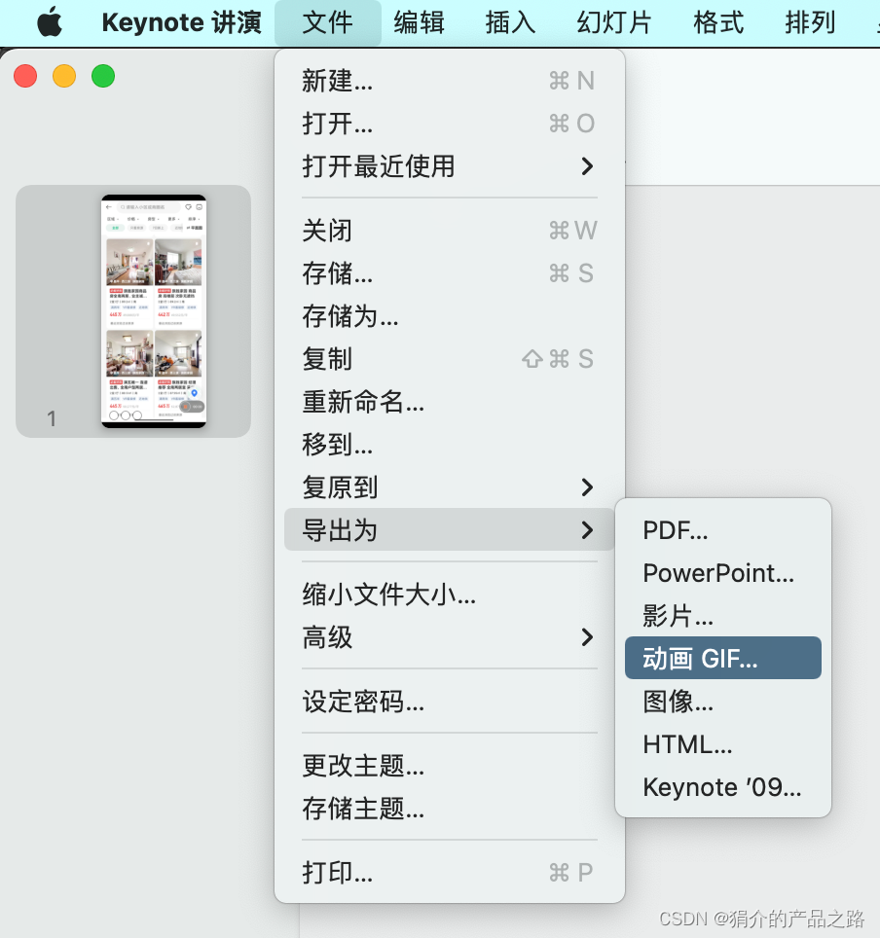Select 存储主题... menu entry

pyautogui.click(x=450, y=809)
